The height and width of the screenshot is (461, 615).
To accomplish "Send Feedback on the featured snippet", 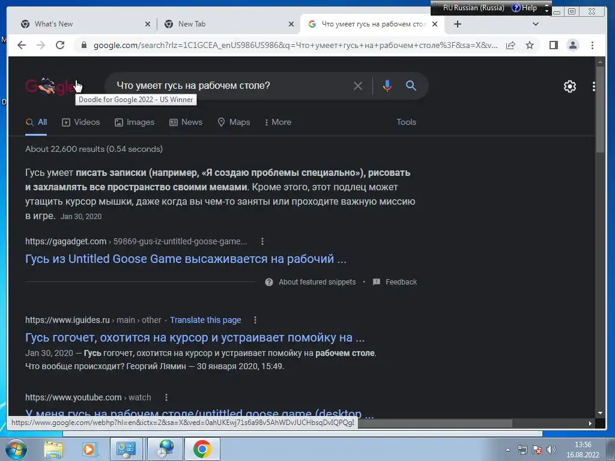I will click(x=401, y=282).
